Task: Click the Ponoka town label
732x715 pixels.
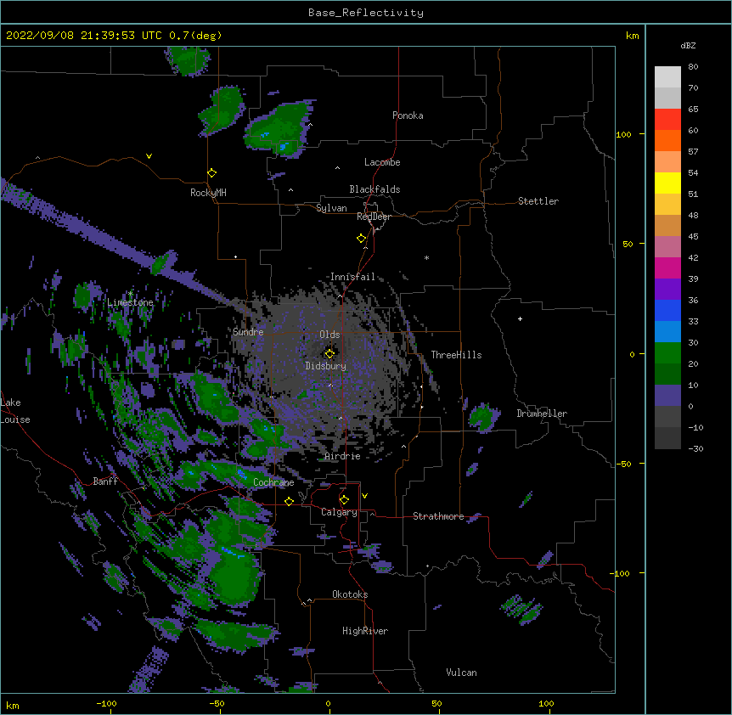Action: coord(408,115)
